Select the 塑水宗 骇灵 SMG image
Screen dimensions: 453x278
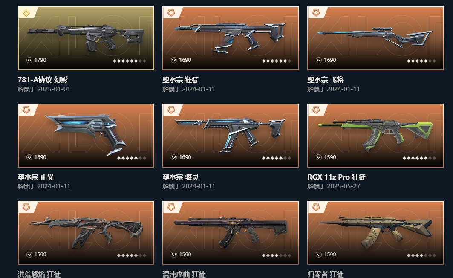(x=231, y=134)
